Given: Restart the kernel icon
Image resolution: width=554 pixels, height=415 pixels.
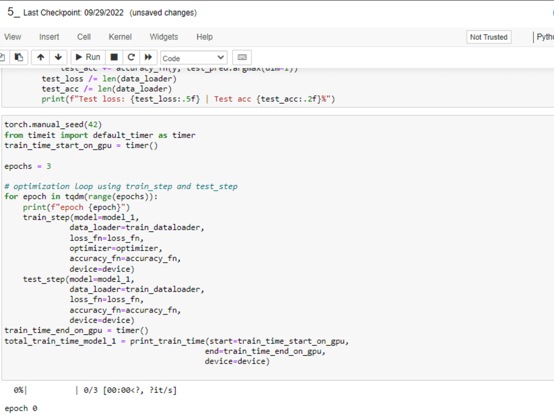Looking at the screenshot, I should [131, 57].
